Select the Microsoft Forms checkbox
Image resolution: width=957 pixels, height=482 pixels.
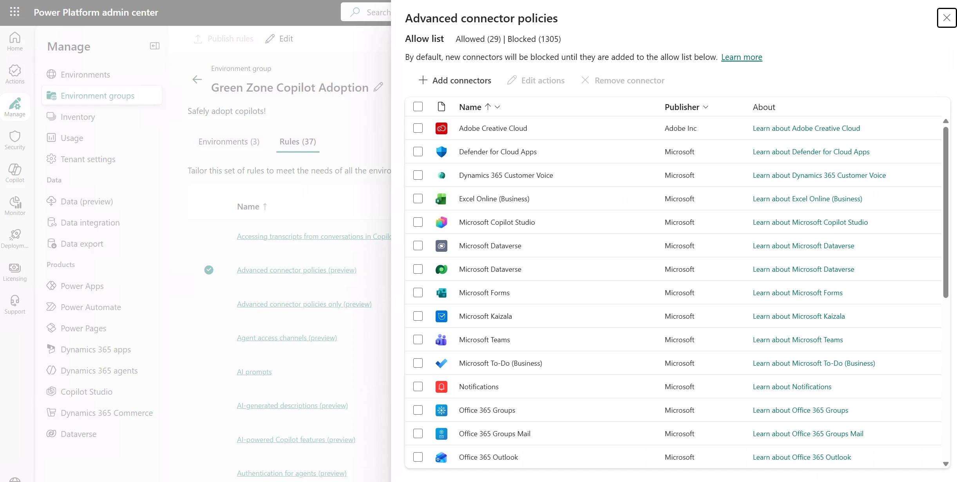coord(418,292)
